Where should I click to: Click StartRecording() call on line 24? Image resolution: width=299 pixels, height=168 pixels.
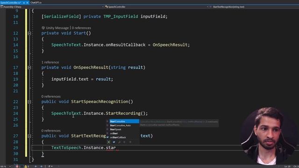point(126,113)
